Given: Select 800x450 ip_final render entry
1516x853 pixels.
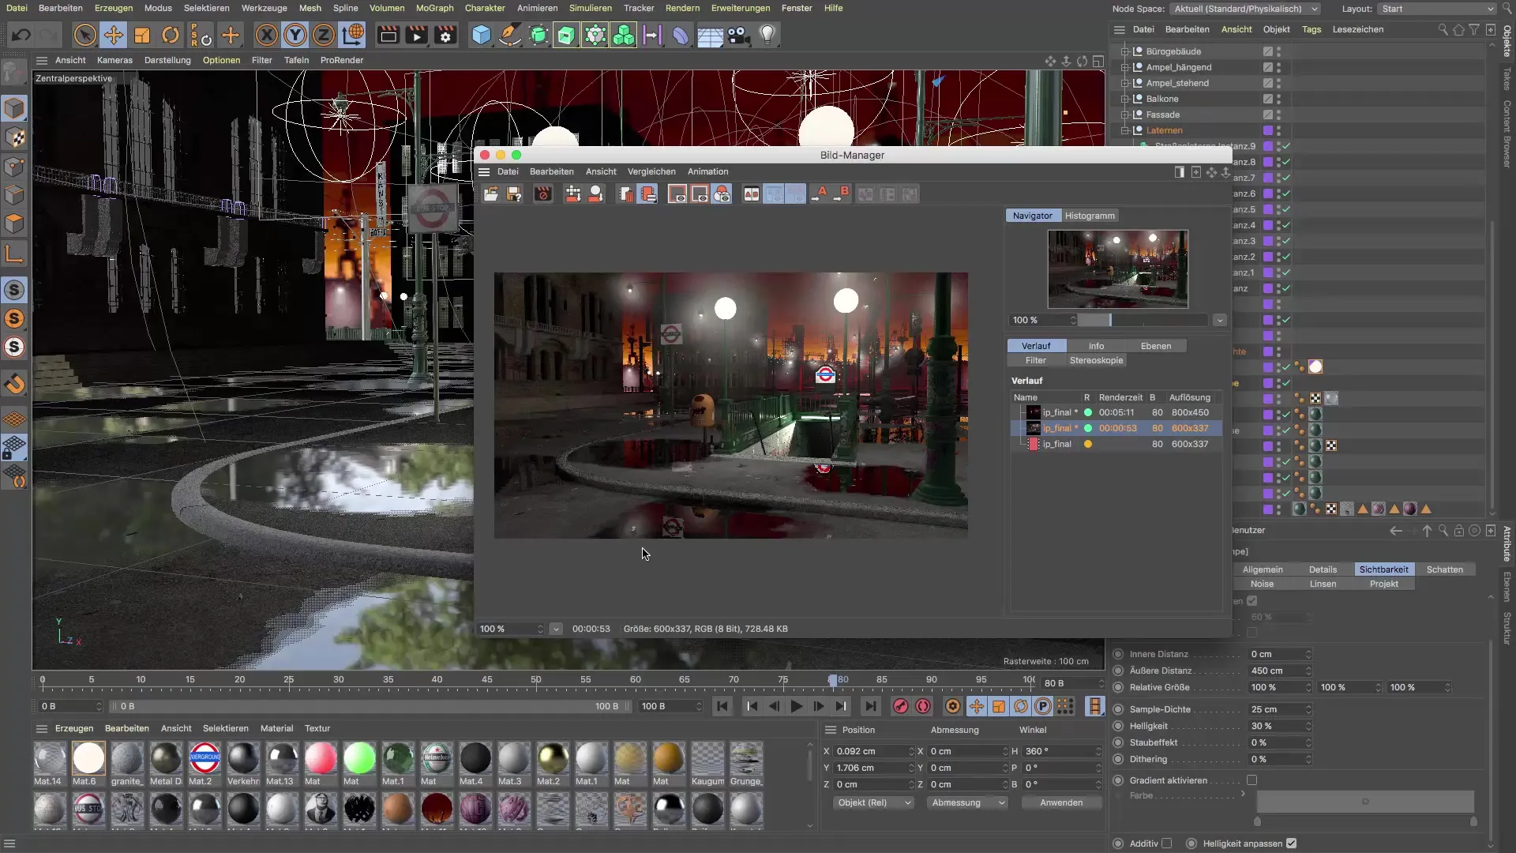Looking at the screenshot, I should coord(1116,412).
